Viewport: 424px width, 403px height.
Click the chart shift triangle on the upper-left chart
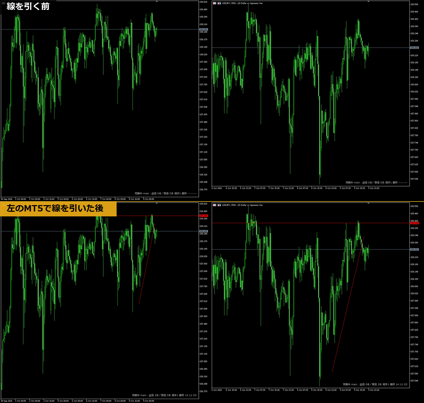[x=157, y=2]
